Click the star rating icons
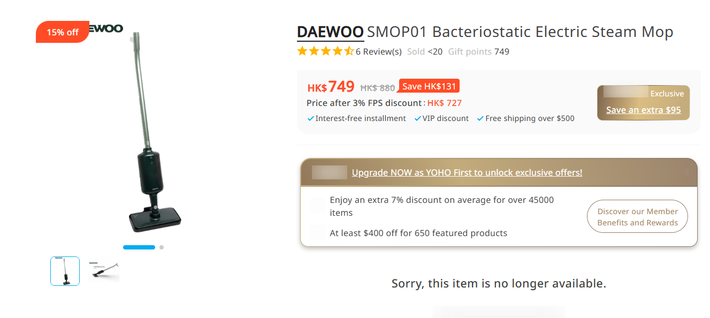 click(325, 51)
